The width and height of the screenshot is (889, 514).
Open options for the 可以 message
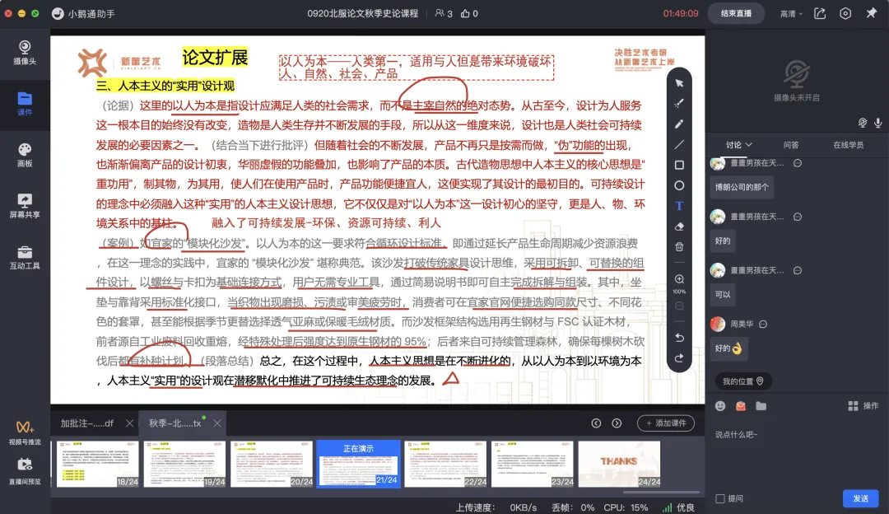(x=797, y=271)
